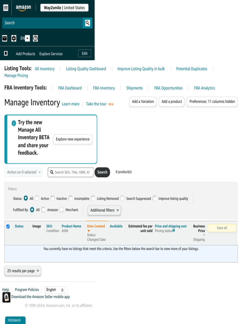Open Action on 0 selected dropdown

(x=23, y=172)
